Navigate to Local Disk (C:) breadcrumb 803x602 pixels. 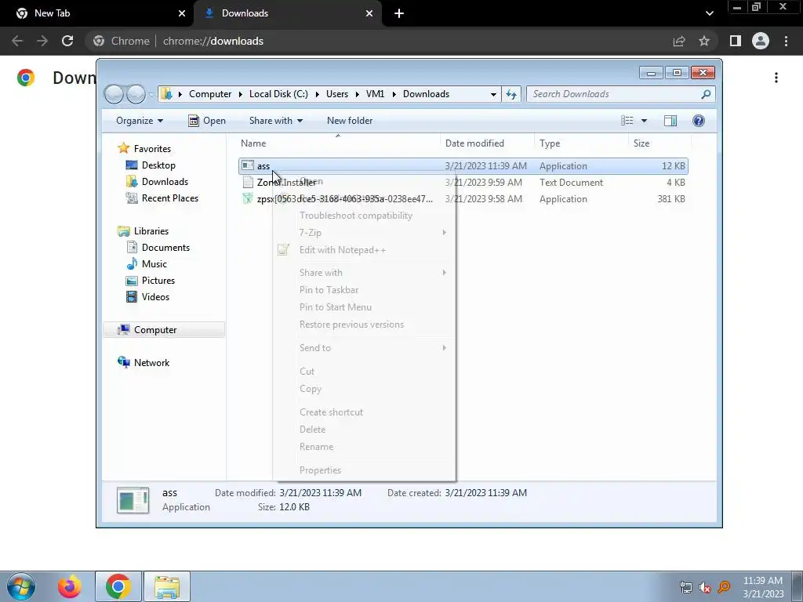click(278, 94)
